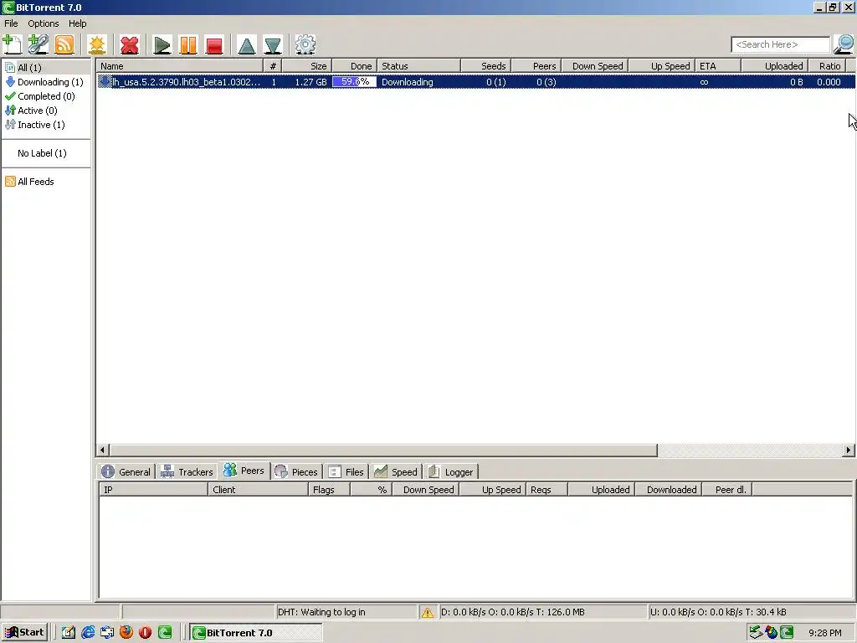Switch to the Logger tab
Viewport: 857px width, 643px height.
click(x=451, y=471)
